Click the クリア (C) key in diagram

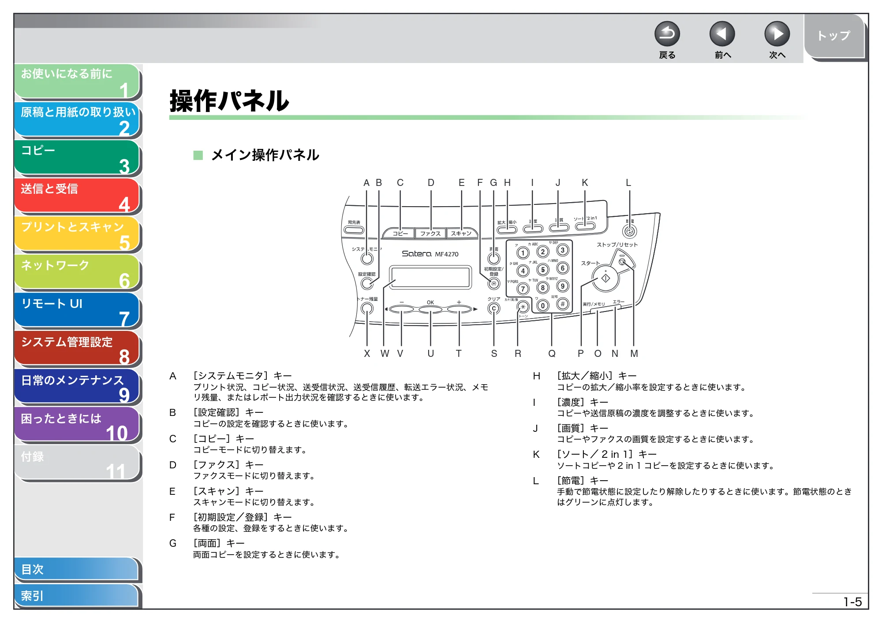(x=494, y=308)
